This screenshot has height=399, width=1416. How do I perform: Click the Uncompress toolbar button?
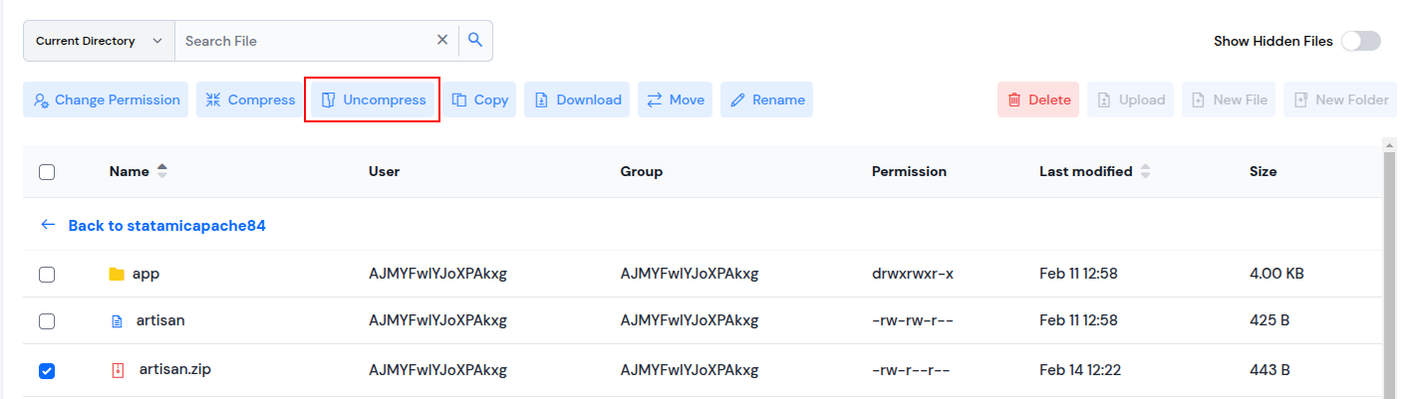point(373,100)
